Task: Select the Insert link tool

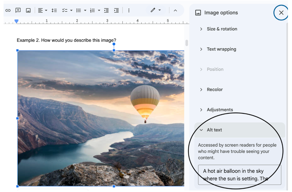Action: (8, 10)
